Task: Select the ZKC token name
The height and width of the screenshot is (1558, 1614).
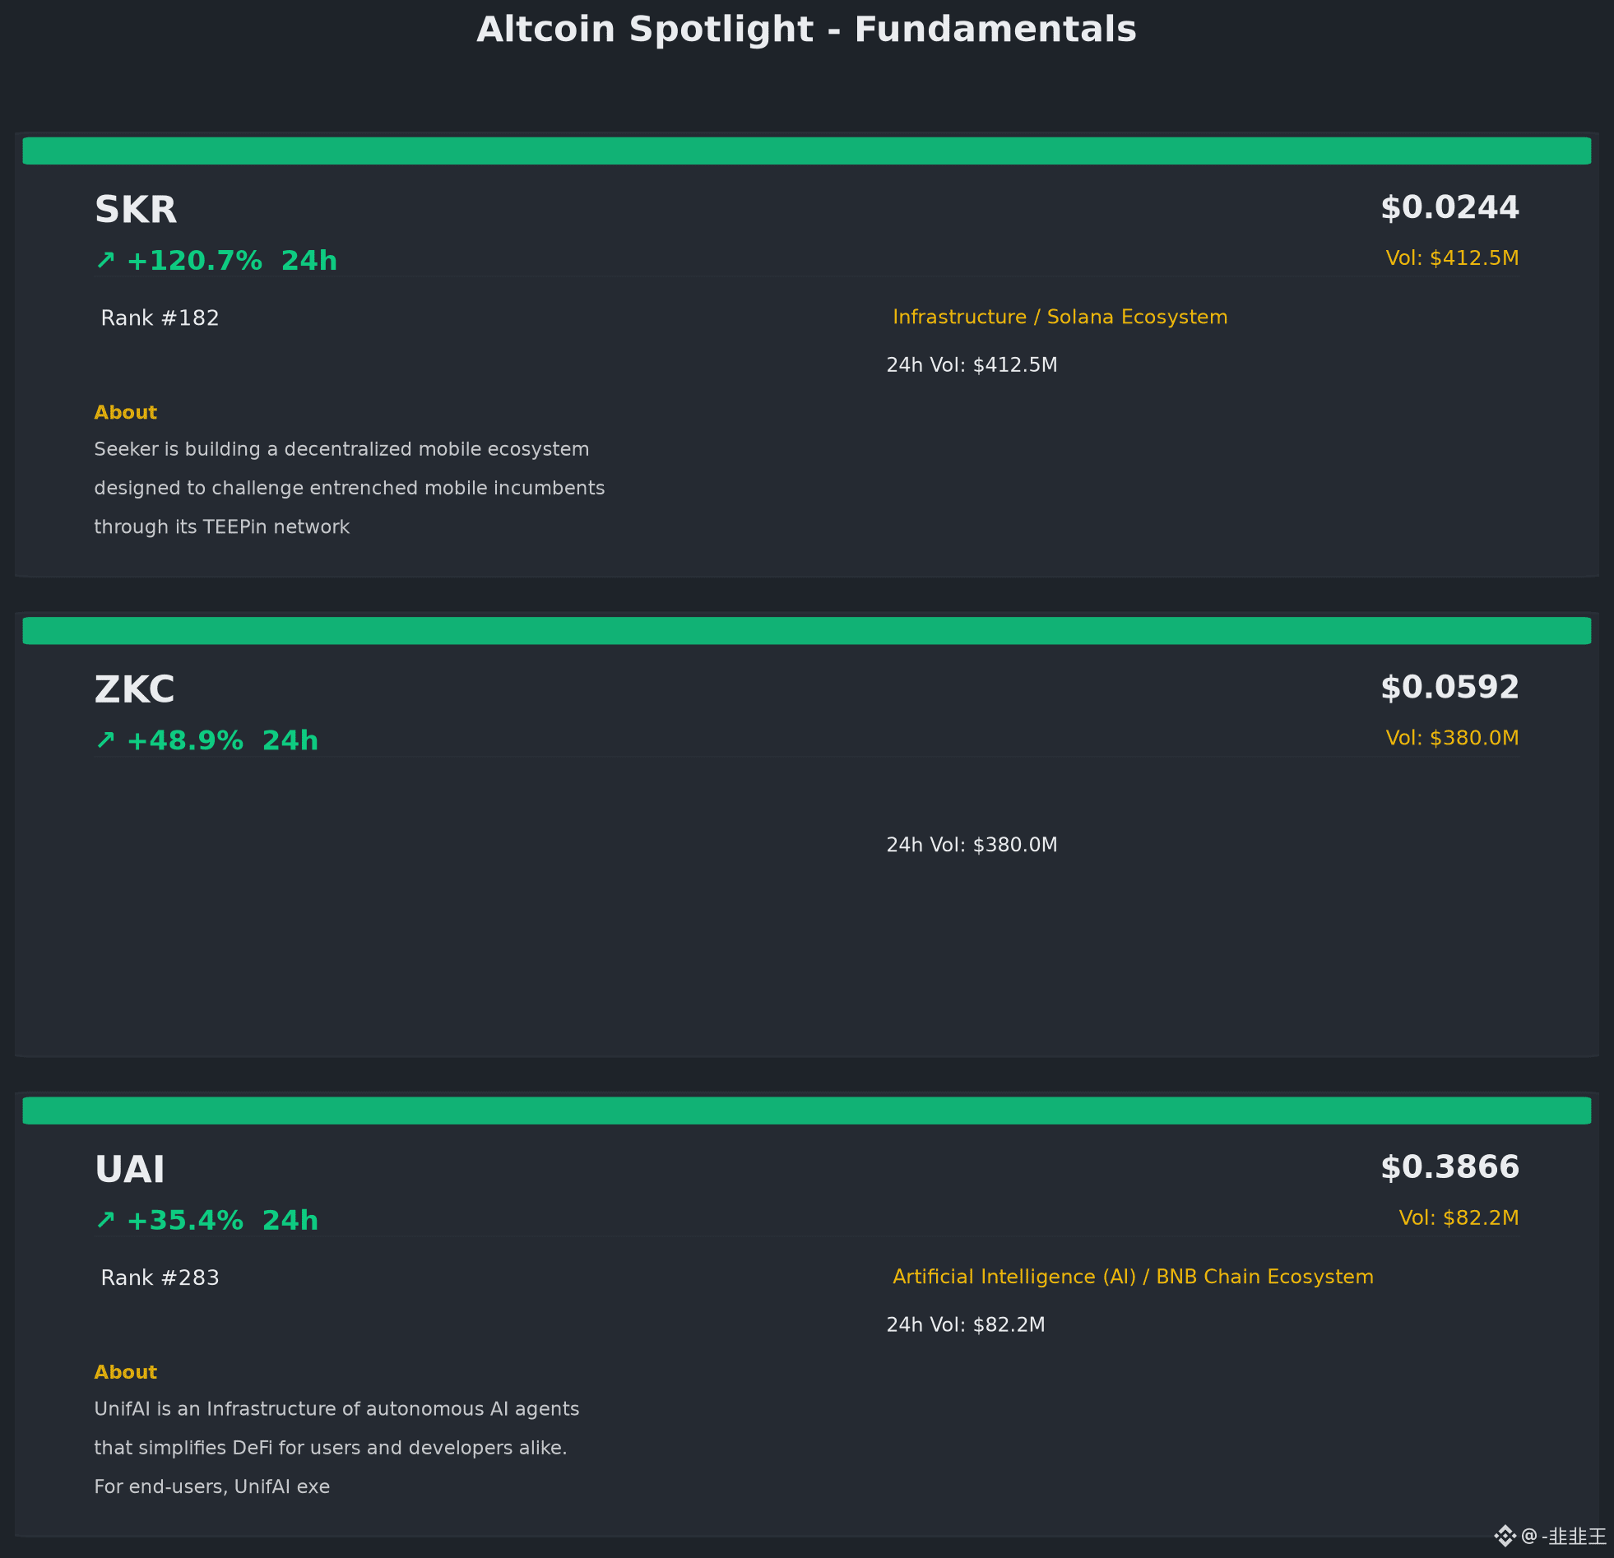Action: click(x=134, y=690)
